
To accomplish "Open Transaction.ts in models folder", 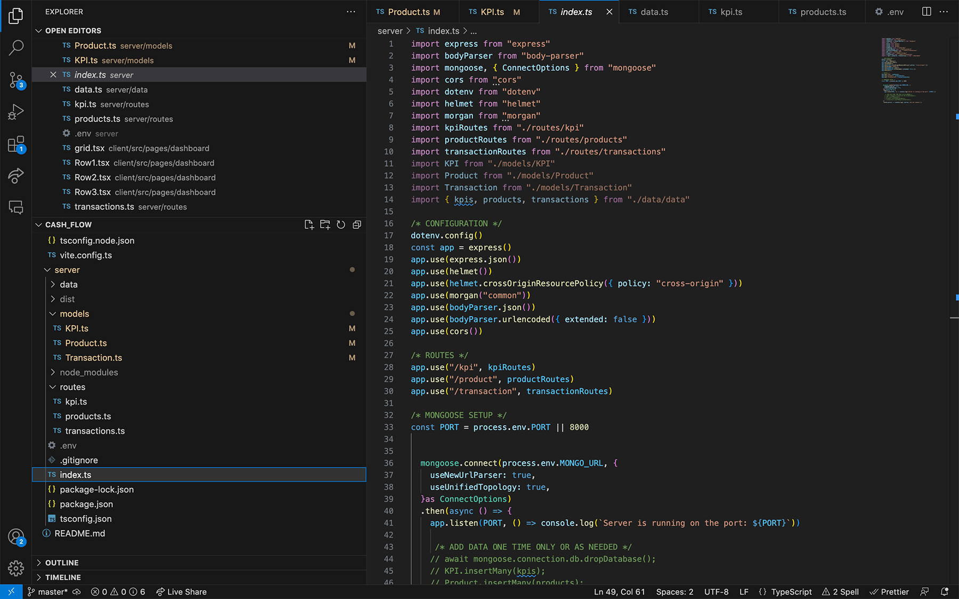I will [x=199, y=358].
